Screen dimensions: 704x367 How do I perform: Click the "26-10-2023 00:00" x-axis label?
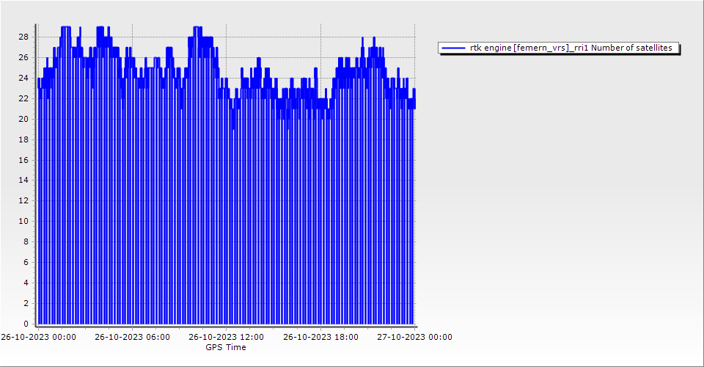point(38,337)
